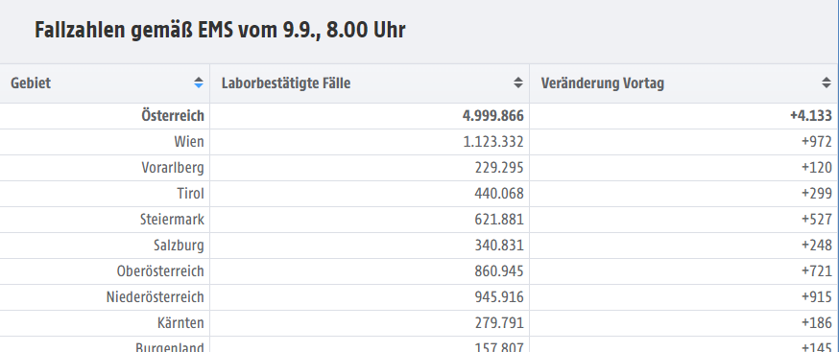Click Wien case count 1.123.332
Viewport: 839px width, 352px height.
493,142
